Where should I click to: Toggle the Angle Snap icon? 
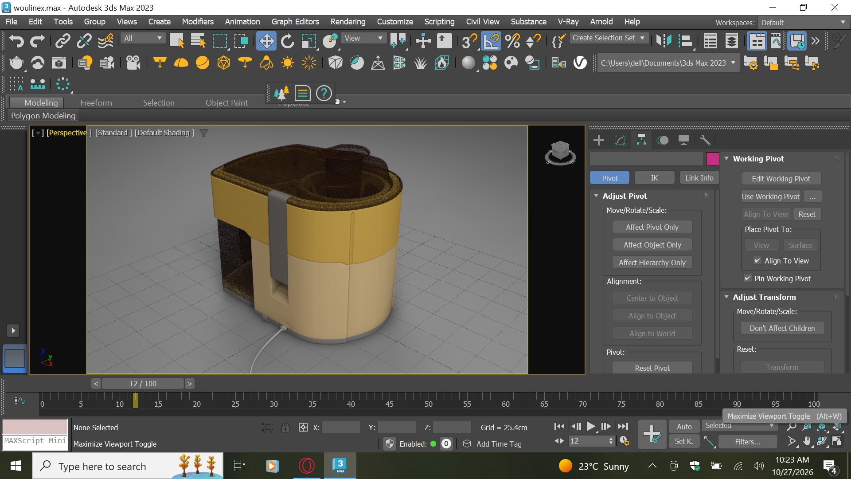pos(492,41)
